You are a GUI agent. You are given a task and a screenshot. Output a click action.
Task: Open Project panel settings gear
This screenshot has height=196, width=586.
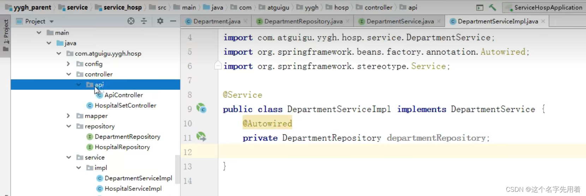(x=160, y=21)
